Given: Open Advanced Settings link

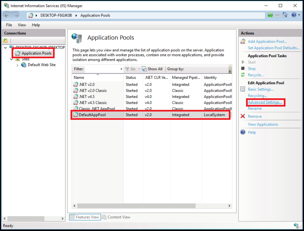Looking at the screenshot, I should pos(265,102).
